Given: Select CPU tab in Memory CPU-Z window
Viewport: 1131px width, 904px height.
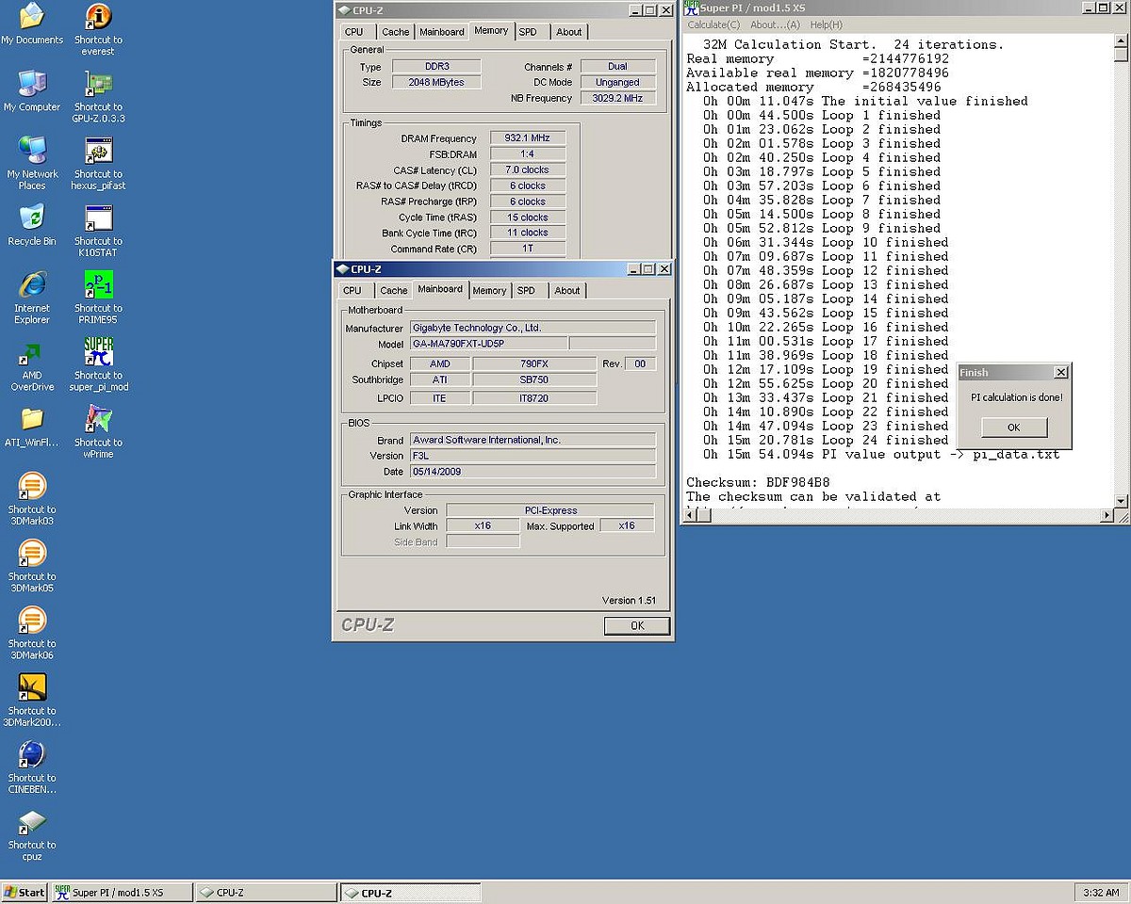Looking at the screenshot, I should tap(354, 32).
